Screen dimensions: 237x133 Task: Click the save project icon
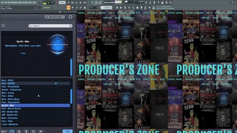pos(162,3)
